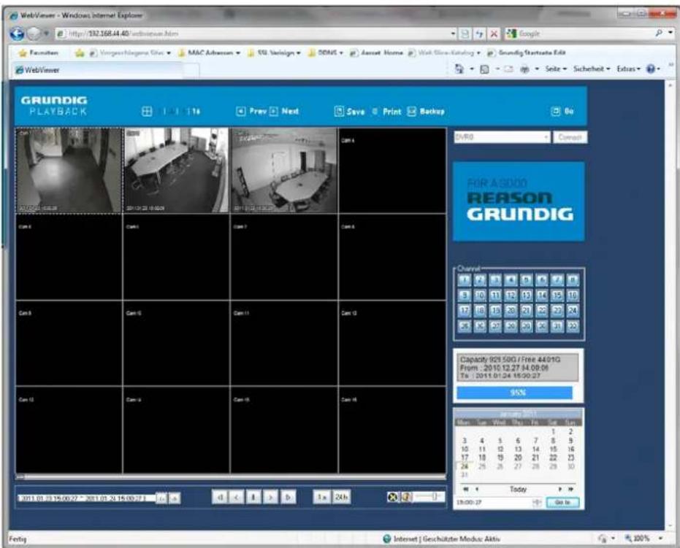The height and width of the screenshot is (548, 680).
Task: Select the quad split-screen layout icon
Action: 147,112
